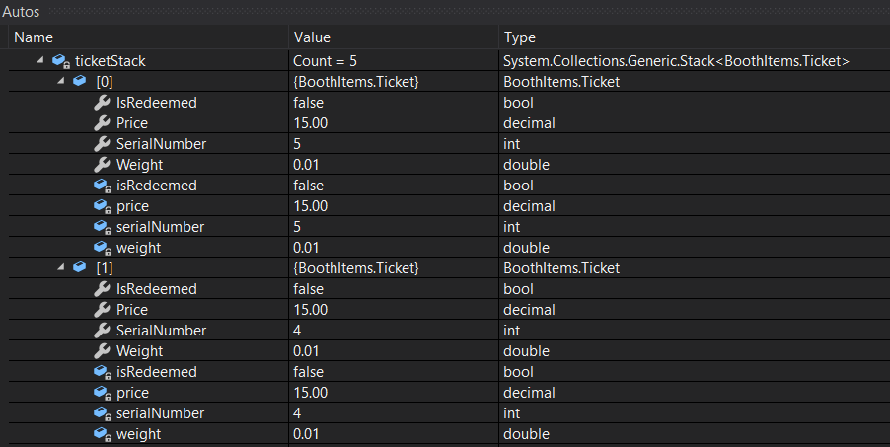Click wrench icon of Weight under [1]

pyautogui.click(x=102, y=350)
